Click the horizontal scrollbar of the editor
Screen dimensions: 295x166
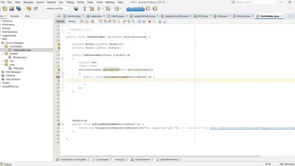click(163, 156)
